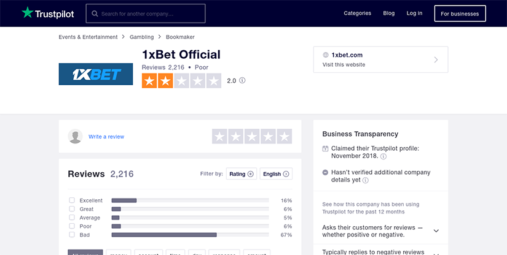Click the 67% Bad percentage

pos(286,235)
